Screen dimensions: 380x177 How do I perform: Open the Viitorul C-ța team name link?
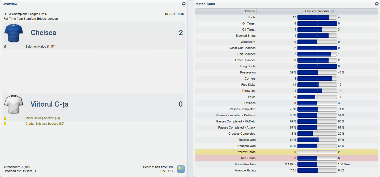(x=49, y=104)
